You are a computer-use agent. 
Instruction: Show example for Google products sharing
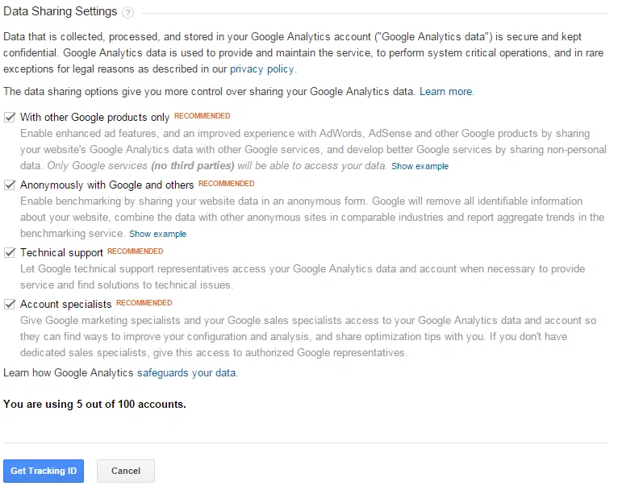pyautogui.click(x=420, y=166)
